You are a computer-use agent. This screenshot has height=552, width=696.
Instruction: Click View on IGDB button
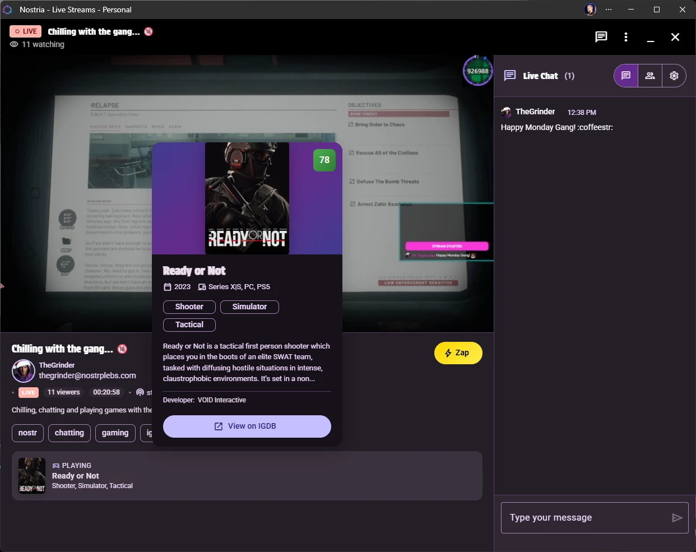247,426
